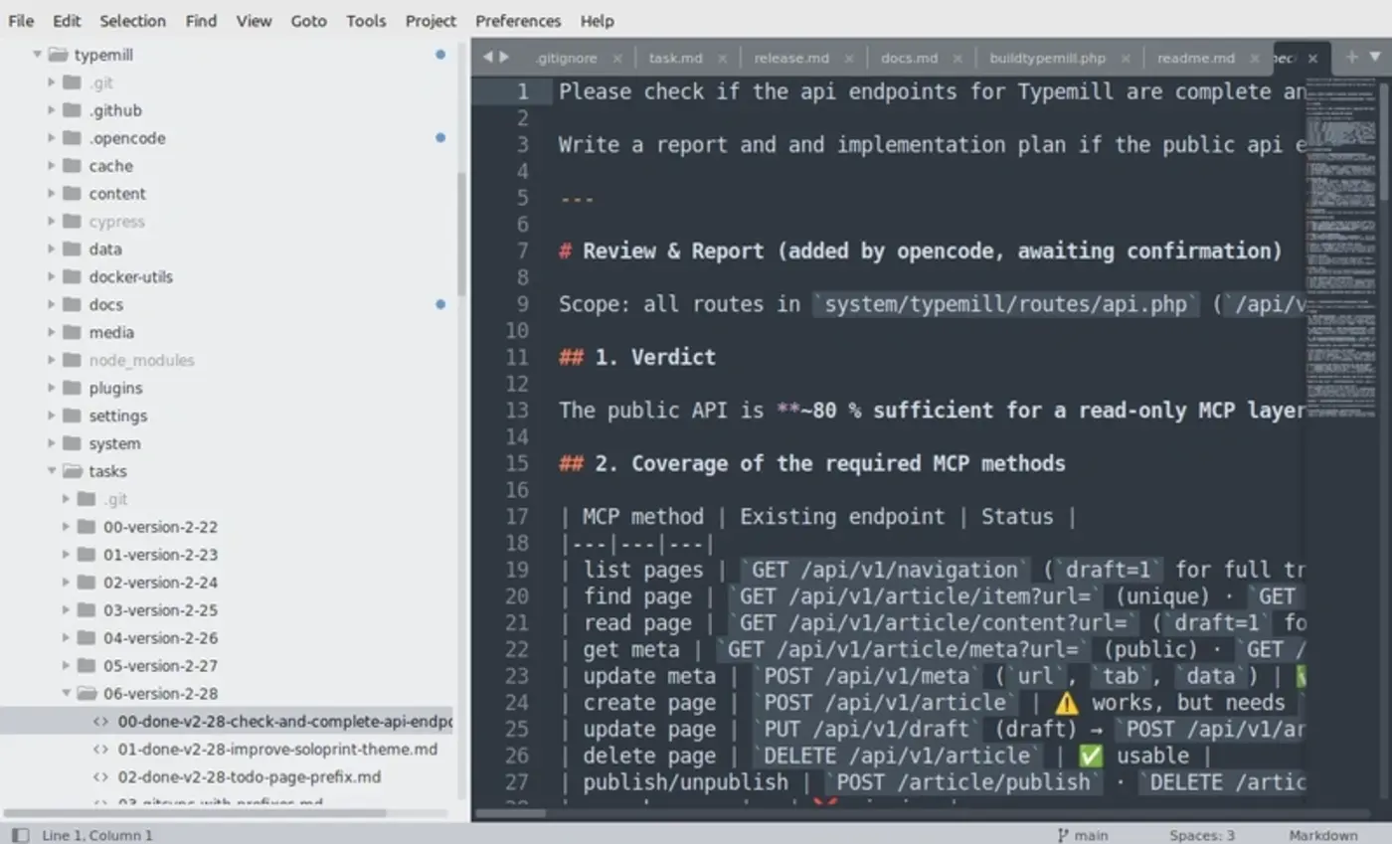Change syntax via Markdown in status bar
Image resolution: width=1392 pixels, height=844 pixels.
[1323, 835]
